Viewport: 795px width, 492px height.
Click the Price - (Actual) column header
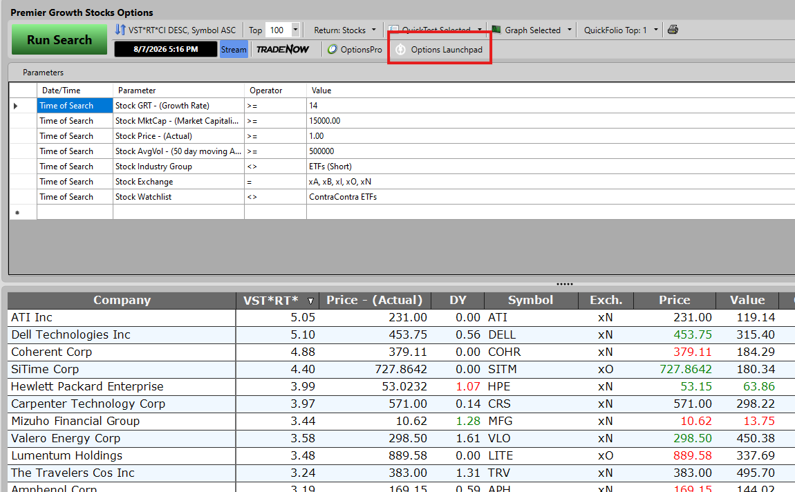[x=374, y=300]
